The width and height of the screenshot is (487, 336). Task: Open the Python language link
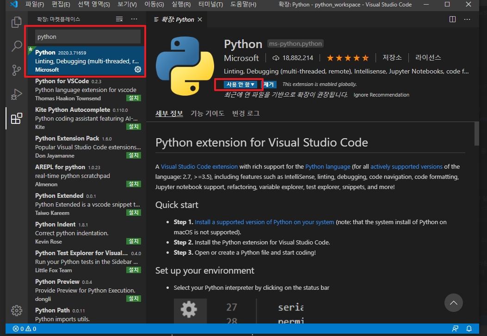click(x=327, y=166)
